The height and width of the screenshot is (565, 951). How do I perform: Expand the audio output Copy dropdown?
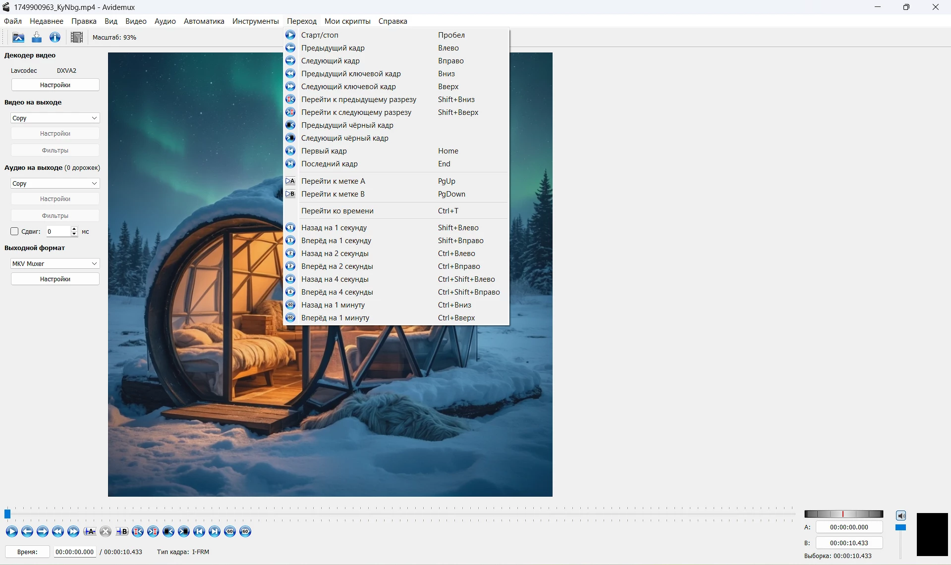tap(55, 183)
